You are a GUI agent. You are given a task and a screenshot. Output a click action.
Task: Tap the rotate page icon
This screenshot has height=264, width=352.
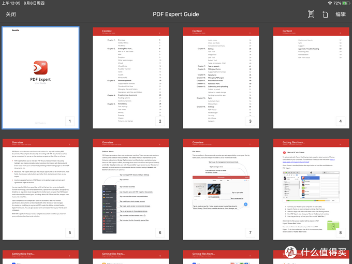pyautogui.click(x=325, y=14)
